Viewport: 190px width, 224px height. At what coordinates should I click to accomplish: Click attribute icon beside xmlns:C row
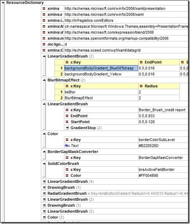44,50
